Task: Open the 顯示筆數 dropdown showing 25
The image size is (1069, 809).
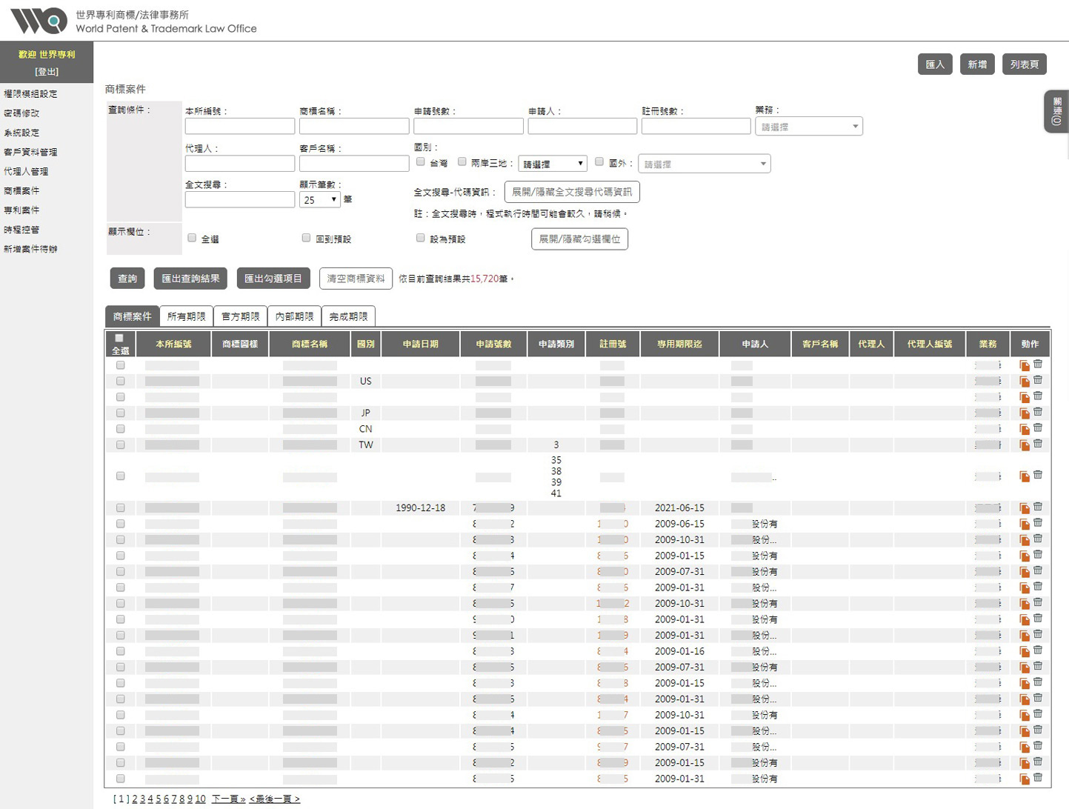Action: (319, 199)
